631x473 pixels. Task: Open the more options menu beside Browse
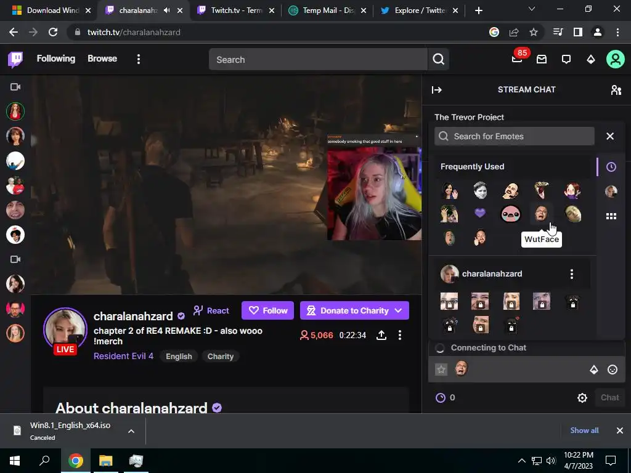pyautogui.click(x=139, y=60)
